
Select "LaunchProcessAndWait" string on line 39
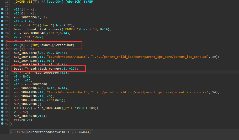click(x=67, y=92)
